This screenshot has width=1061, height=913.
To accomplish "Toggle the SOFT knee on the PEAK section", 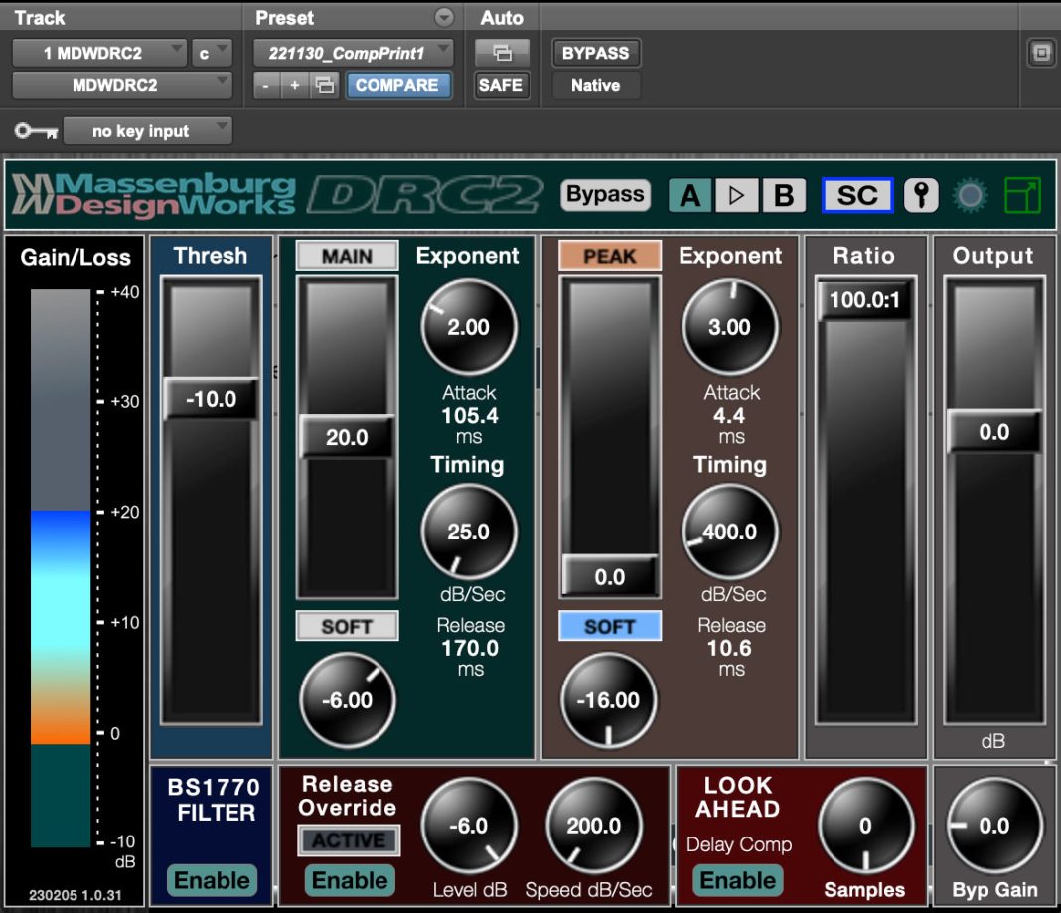I will point(609,626).
